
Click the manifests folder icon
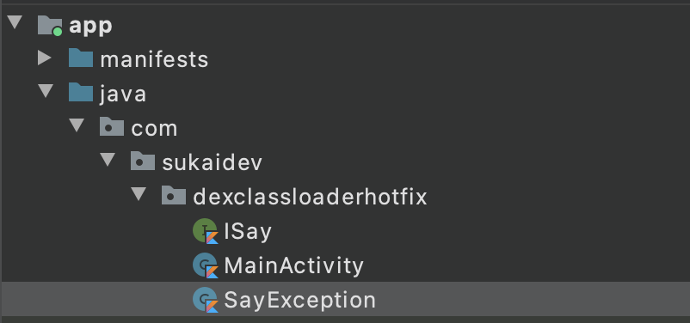pyautogui.click(x=81, y=58)
